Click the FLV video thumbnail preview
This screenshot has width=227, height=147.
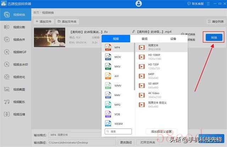(50, 38)
